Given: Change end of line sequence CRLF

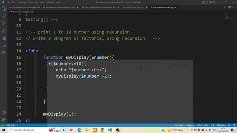Looking at the screenshot, I should [206, 125].
